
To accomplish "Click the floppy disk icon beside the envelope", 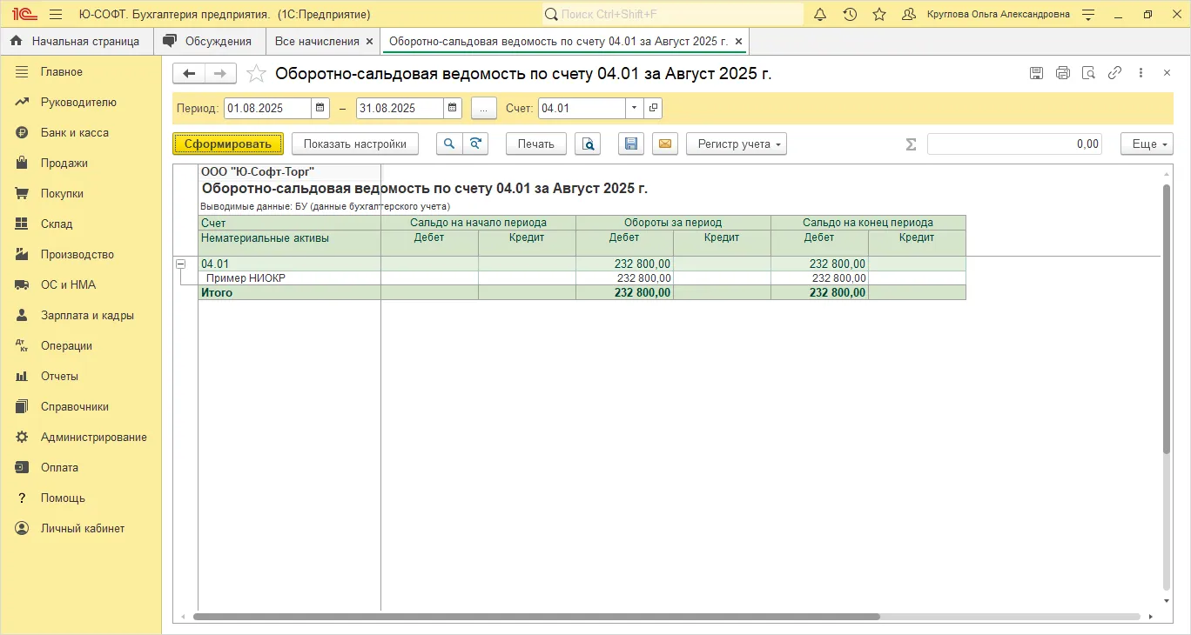I will coord(631,144).
